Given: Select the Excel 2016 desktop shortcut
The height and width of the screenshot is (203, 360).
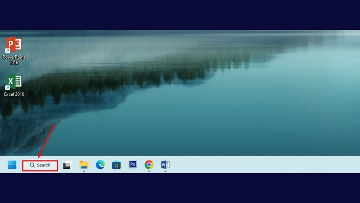Looking at the screenshot, I should (14, 82).
